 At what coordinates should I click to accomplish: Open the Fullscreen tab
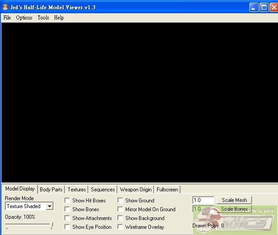[x=167, y=190]
